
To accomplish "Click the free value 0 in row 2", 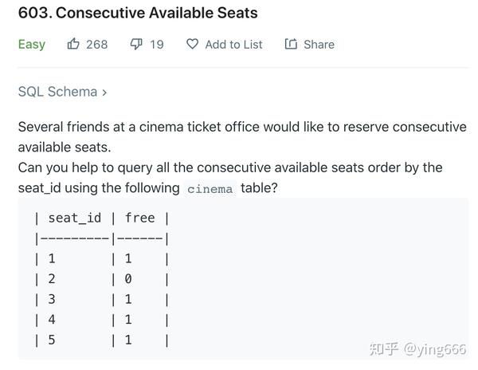I will 128,278.
